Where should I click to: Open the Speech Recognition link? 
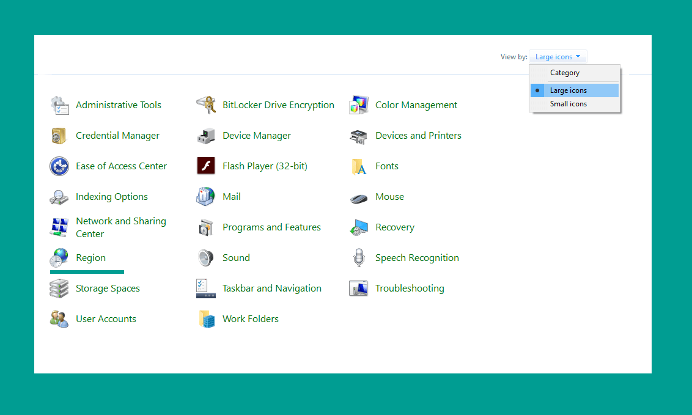[x=417, y=258]
